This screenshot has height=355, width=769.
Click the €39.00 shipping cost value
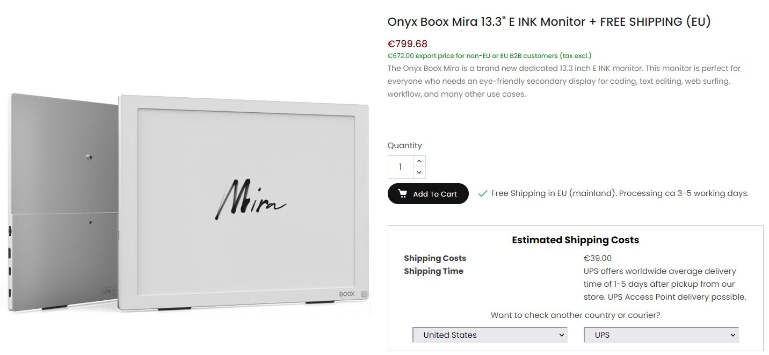(598, 258)
